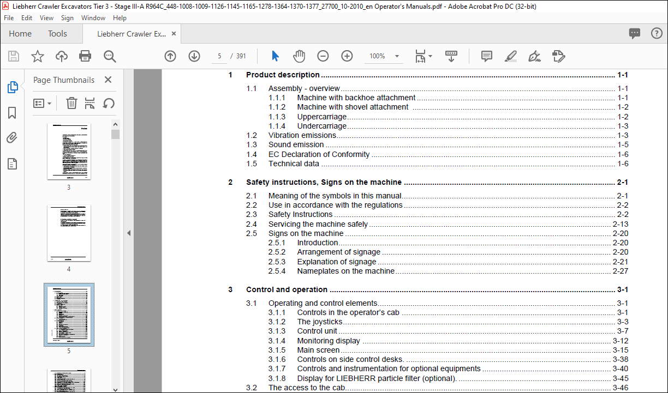Open the Help menu
Screen dimensions: 668x393
pyautogui.click(x=120, y=17)
